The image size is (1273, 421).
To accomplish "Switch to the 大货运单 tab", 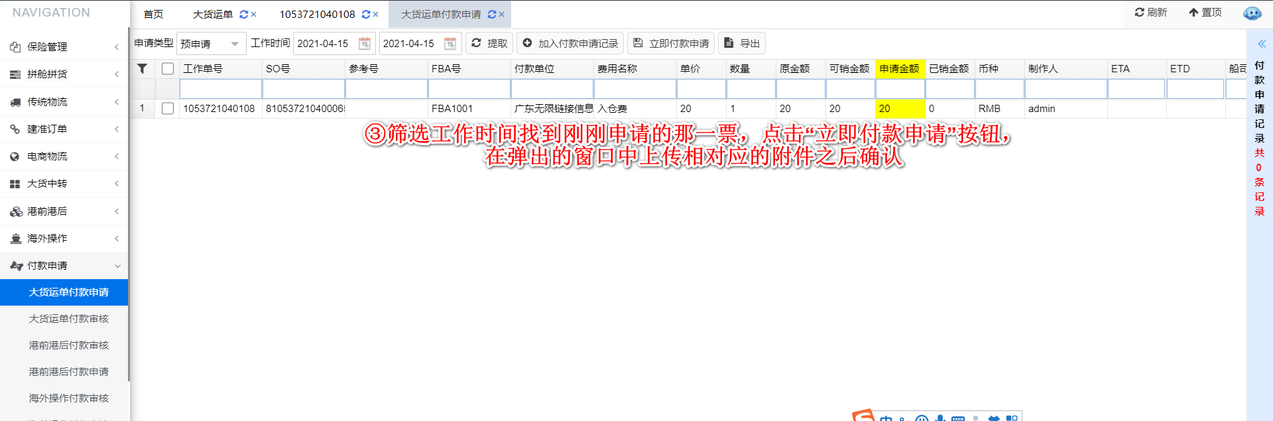I will coord(213,14).
